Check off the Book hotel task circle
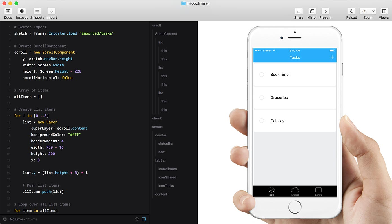 (262, 74)
